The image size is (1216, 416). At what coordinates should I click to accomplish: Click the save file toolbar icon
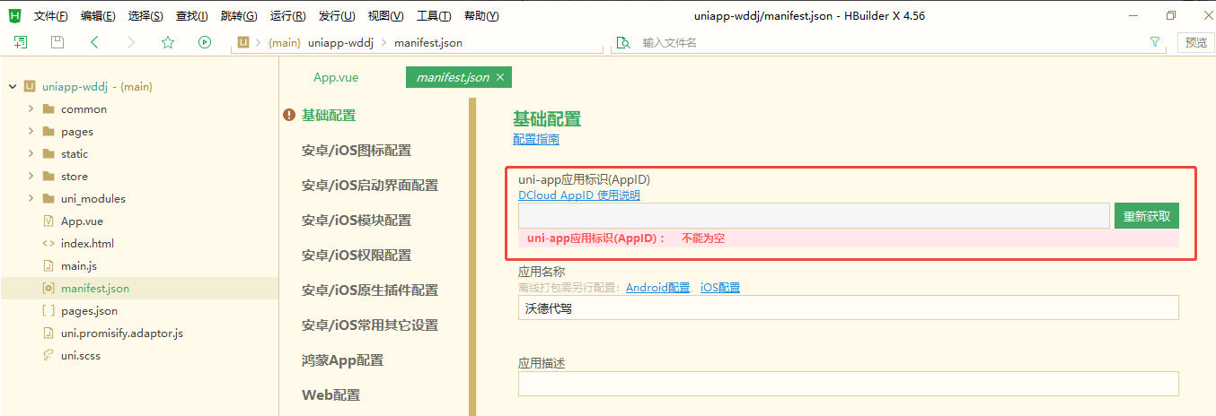[57, 42]
